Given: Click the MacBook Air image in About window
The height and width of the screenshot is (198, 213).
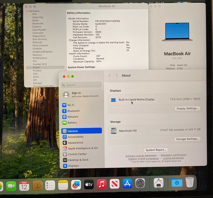Looking at the screenshot, I should click(x=177, y=32).
